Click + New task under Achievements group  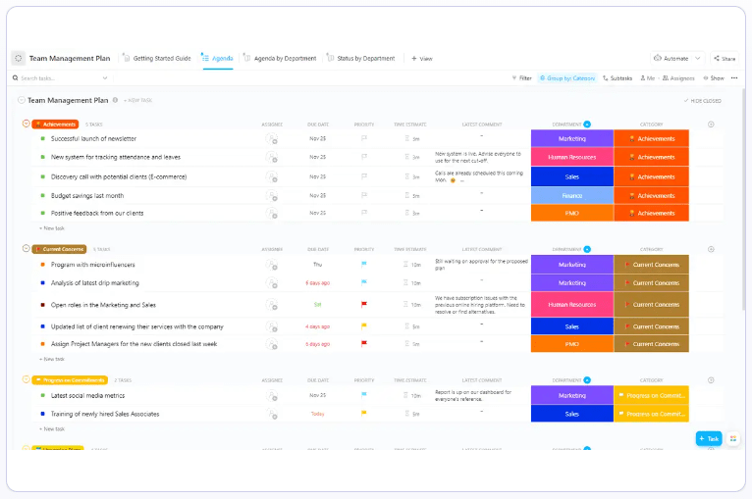tap(52, 228)
